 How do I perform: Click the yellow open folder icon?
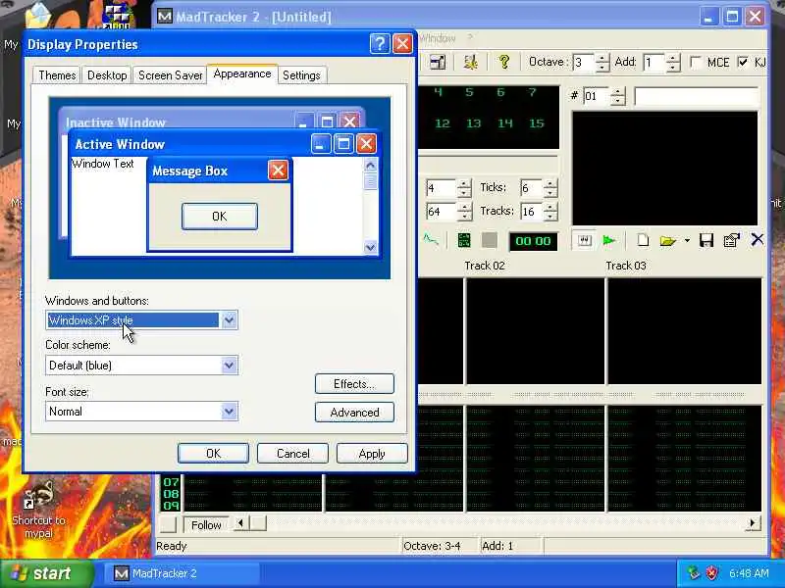(x=667, y=241)
